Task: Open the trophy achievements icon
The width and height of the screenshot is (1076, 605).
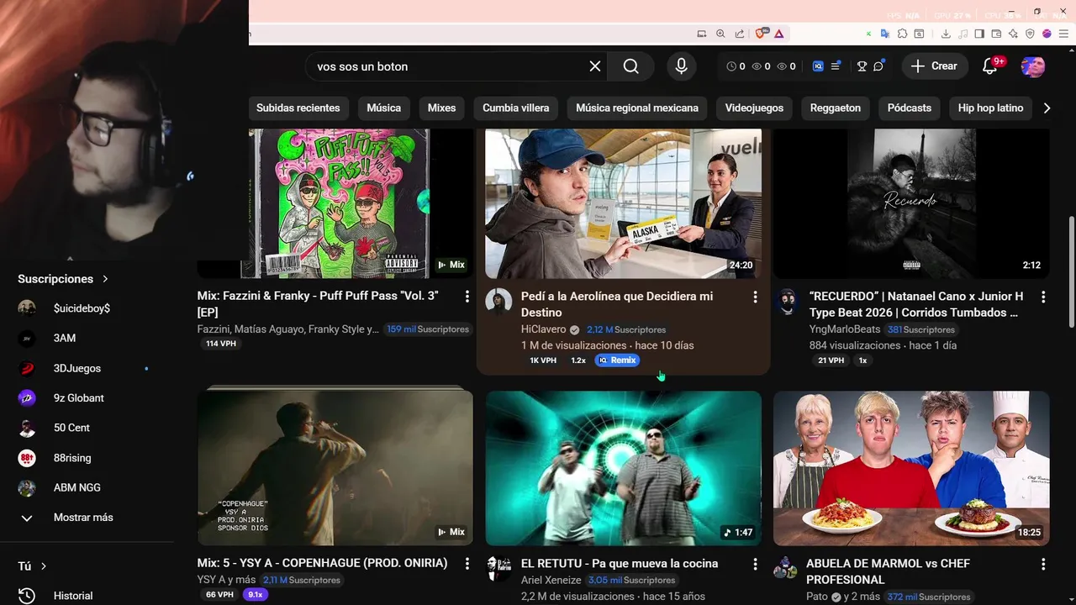Action: pos(862,66)
